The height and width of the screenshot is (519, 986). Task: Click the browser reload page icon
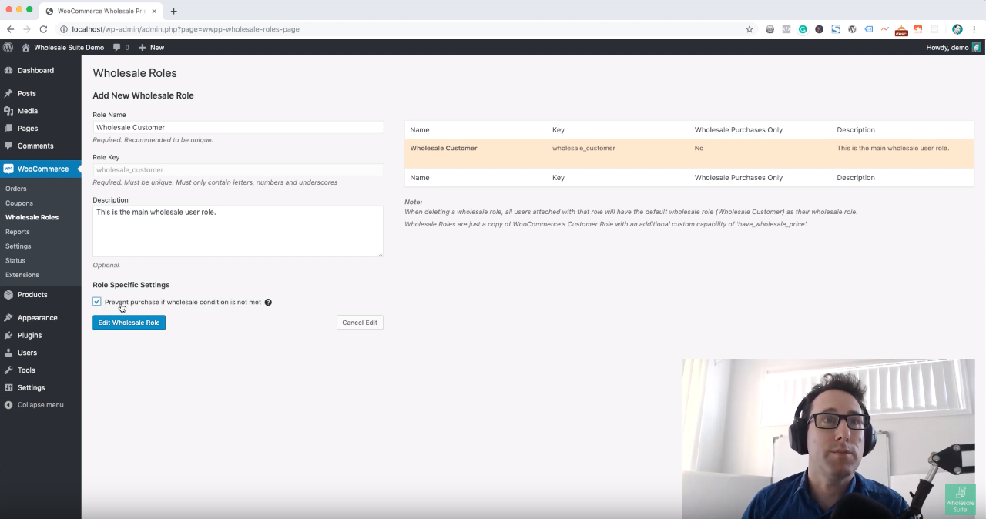(x=44, y=29)
